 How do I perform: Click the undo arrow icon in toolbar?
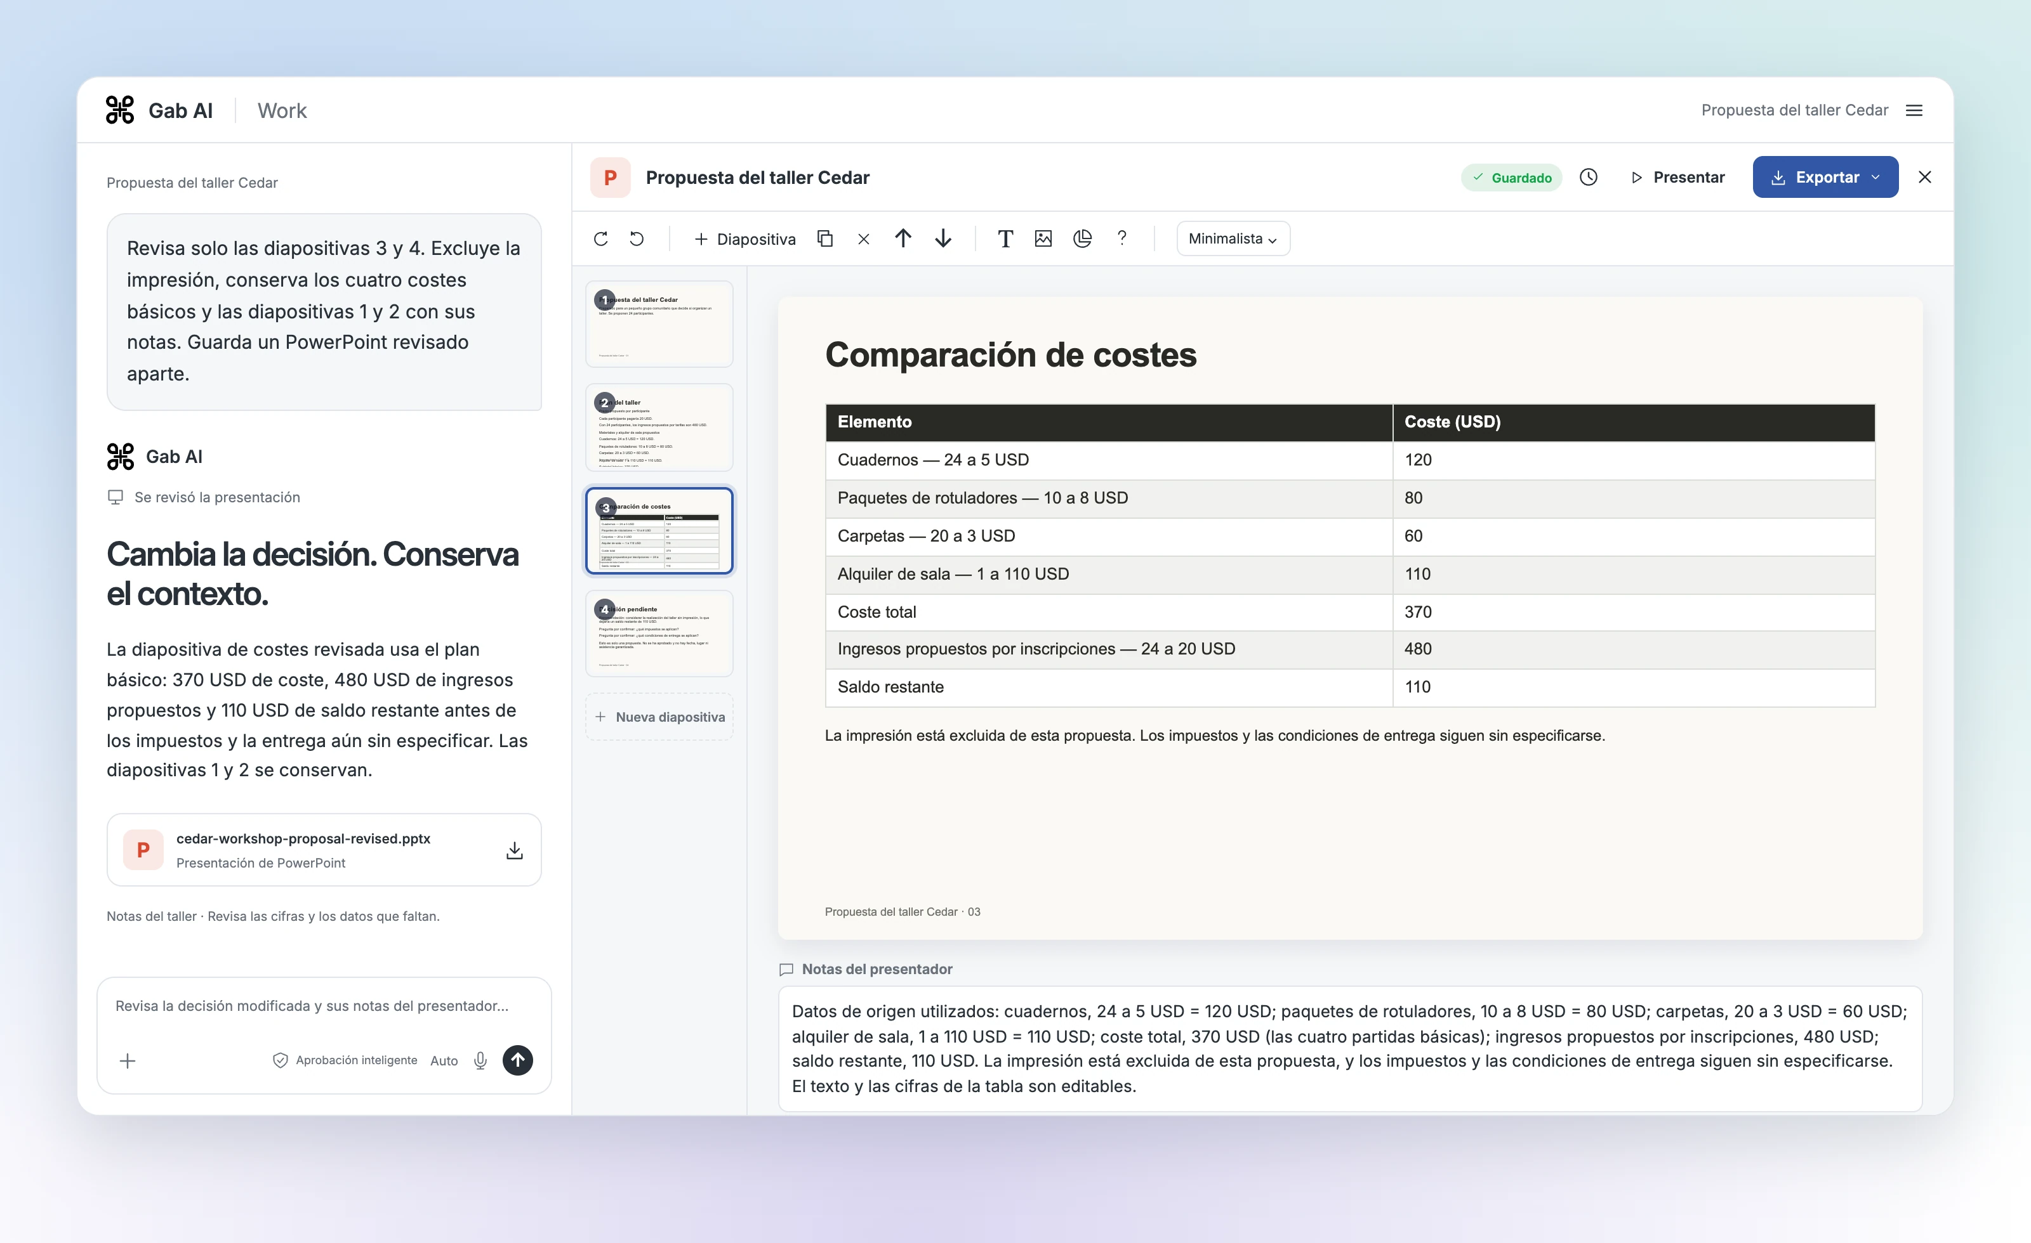click(637, 239)
